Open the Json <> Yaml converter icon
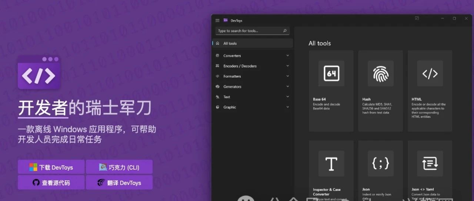Image resolution: width=474 pixels, height=201 pixels. tap(430, 163)
